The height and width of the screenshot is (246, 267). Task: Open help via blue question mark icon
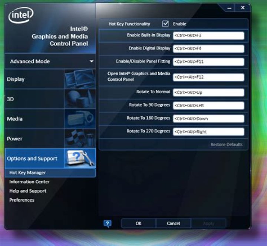click(x=108, y=223)
